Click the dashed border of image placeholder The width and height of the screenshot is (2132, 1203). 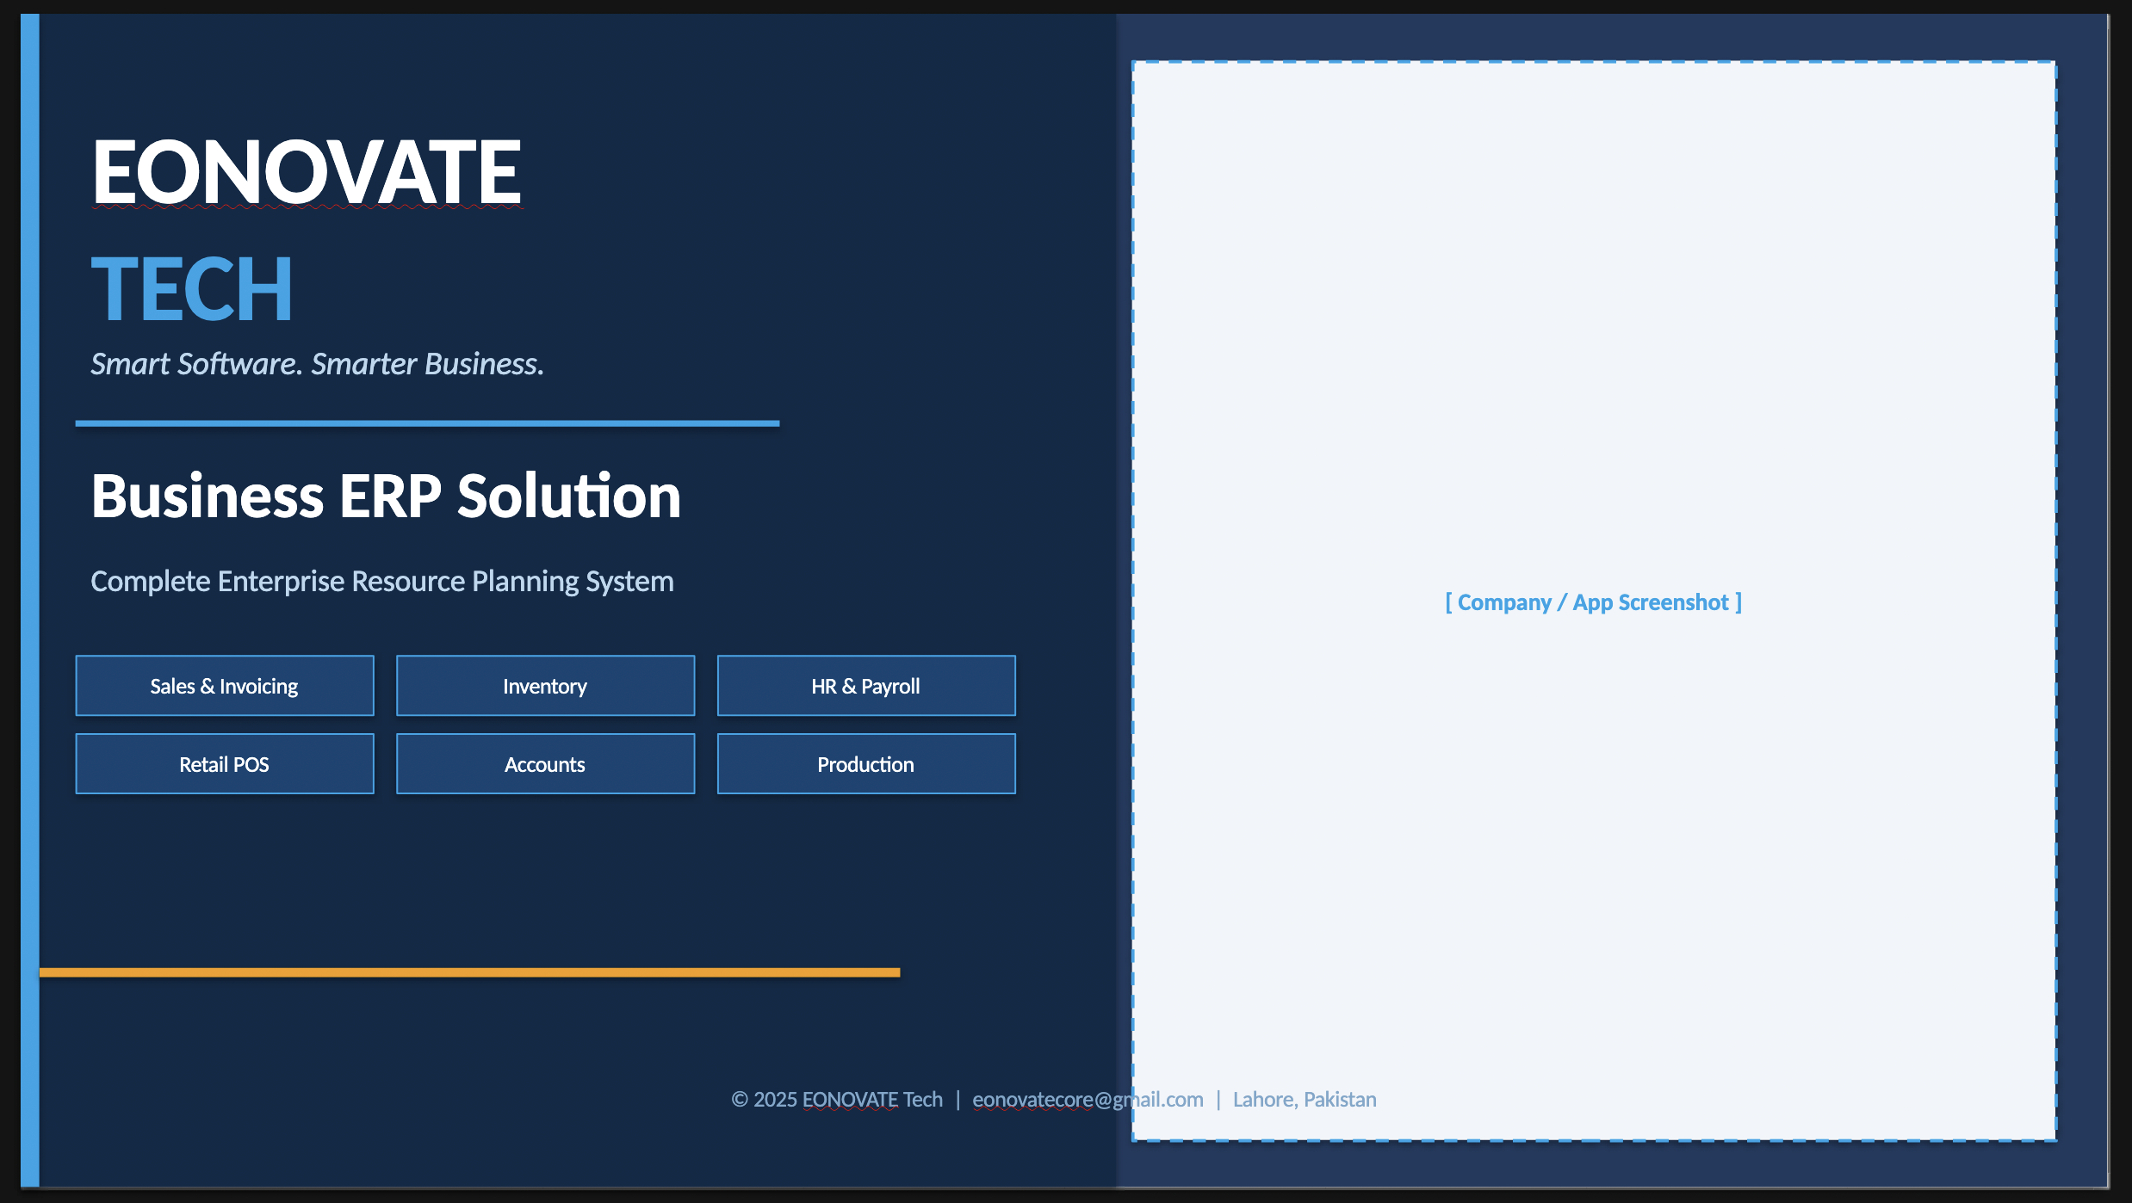(1594, 62)
